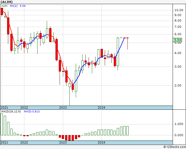Viewport: 186px width, 149px height.
Task: Click the 2024 marker on price timeline
Action: point(101,108)
